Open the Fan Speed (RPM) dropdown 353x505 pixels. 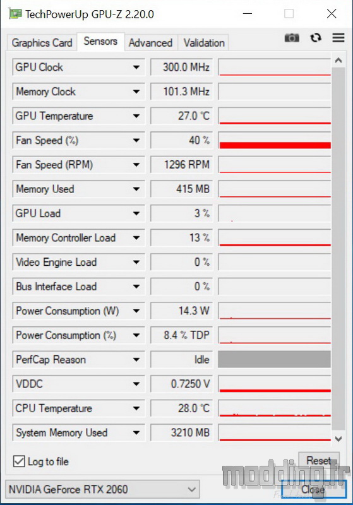136,165
